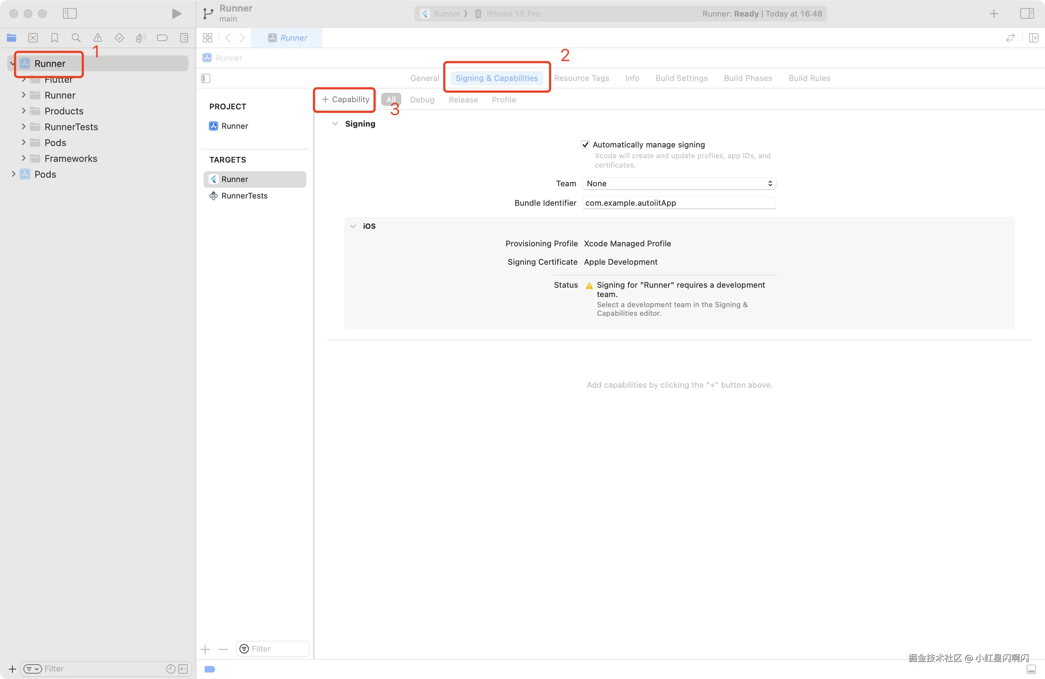Screen dimensions: 1045x679
Task: Click the + Capability button
Action: (x=345, y=100)
